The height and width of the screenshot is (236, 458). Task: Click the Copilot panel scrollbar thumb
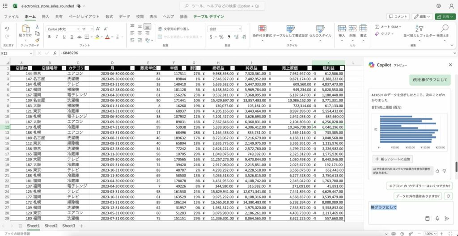[x=456, y=167]
